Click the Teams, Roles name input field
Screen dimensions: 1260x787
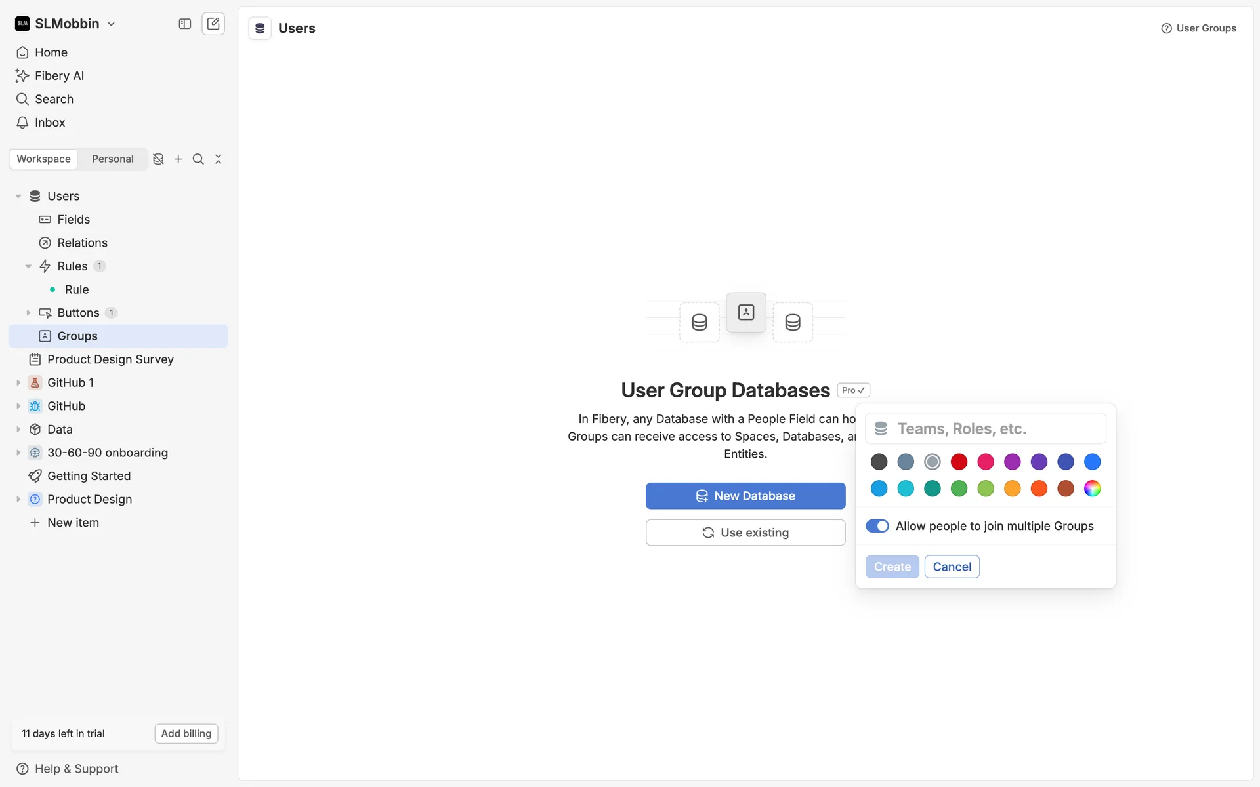pyautogui.click(x=997, y=428)
